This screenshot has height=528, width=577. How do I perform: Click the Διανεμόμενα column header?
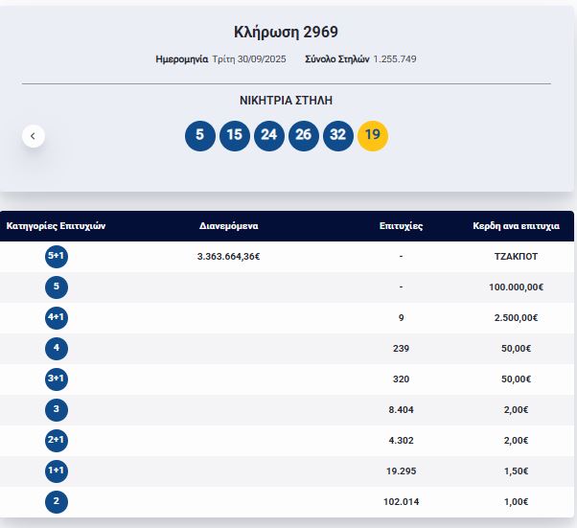pos(229,226)
